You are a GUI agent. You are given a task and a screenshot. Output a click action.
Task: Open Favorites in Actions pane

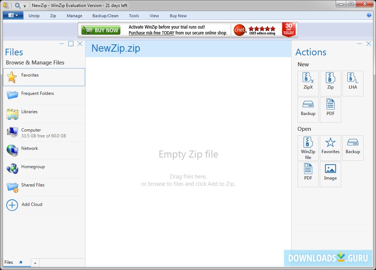pos(330,148)
